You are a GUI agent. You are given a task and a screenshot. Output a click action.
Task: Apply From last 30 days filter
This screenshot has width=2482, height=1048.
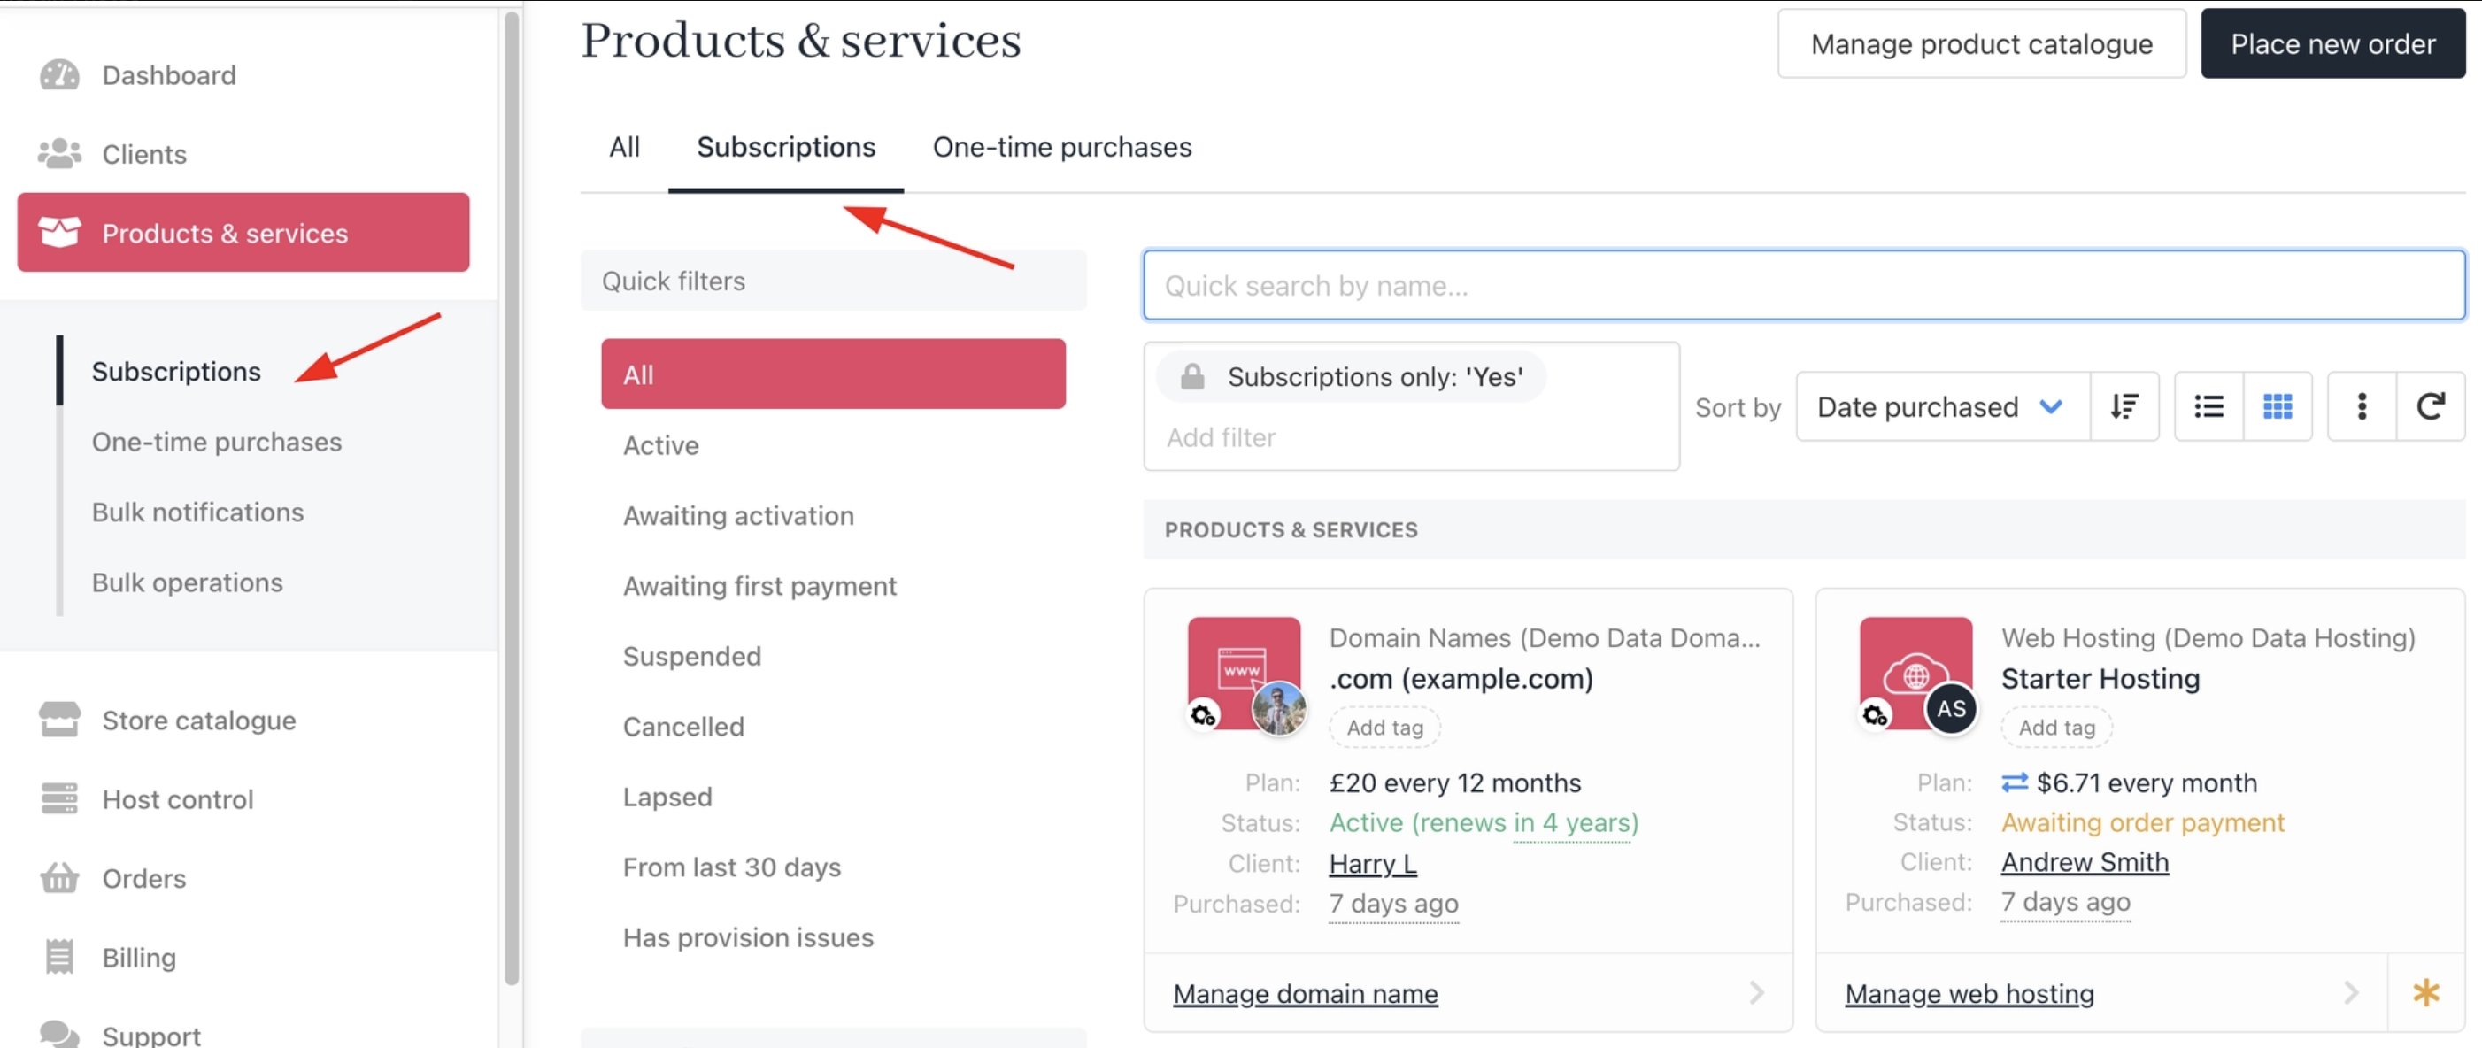click(x=731, y=867)
